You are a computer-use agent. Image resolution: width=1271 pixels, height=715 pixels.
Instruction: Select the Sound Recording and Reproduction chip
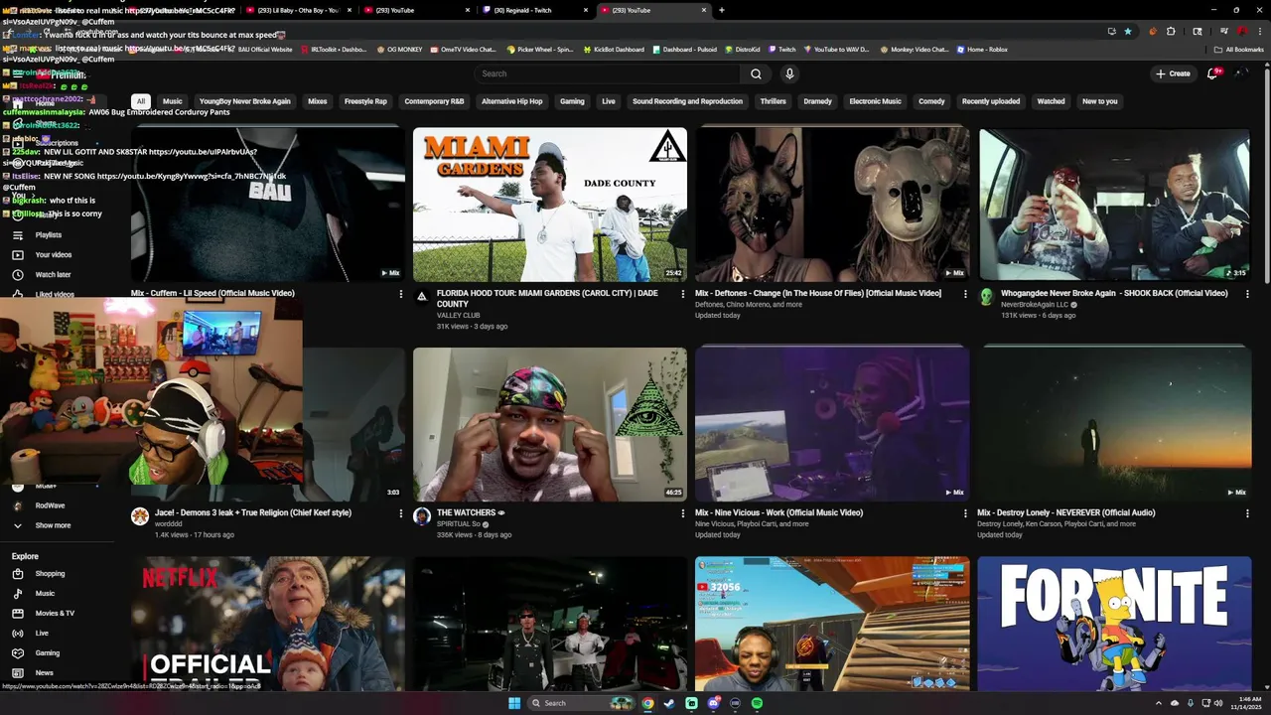687,101
